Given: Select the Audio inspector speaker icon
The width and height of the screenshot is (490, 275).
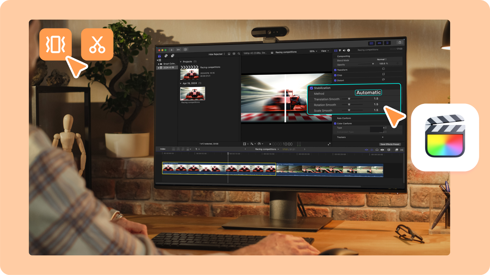Looking at the screenshot, I should coord(344,51).
